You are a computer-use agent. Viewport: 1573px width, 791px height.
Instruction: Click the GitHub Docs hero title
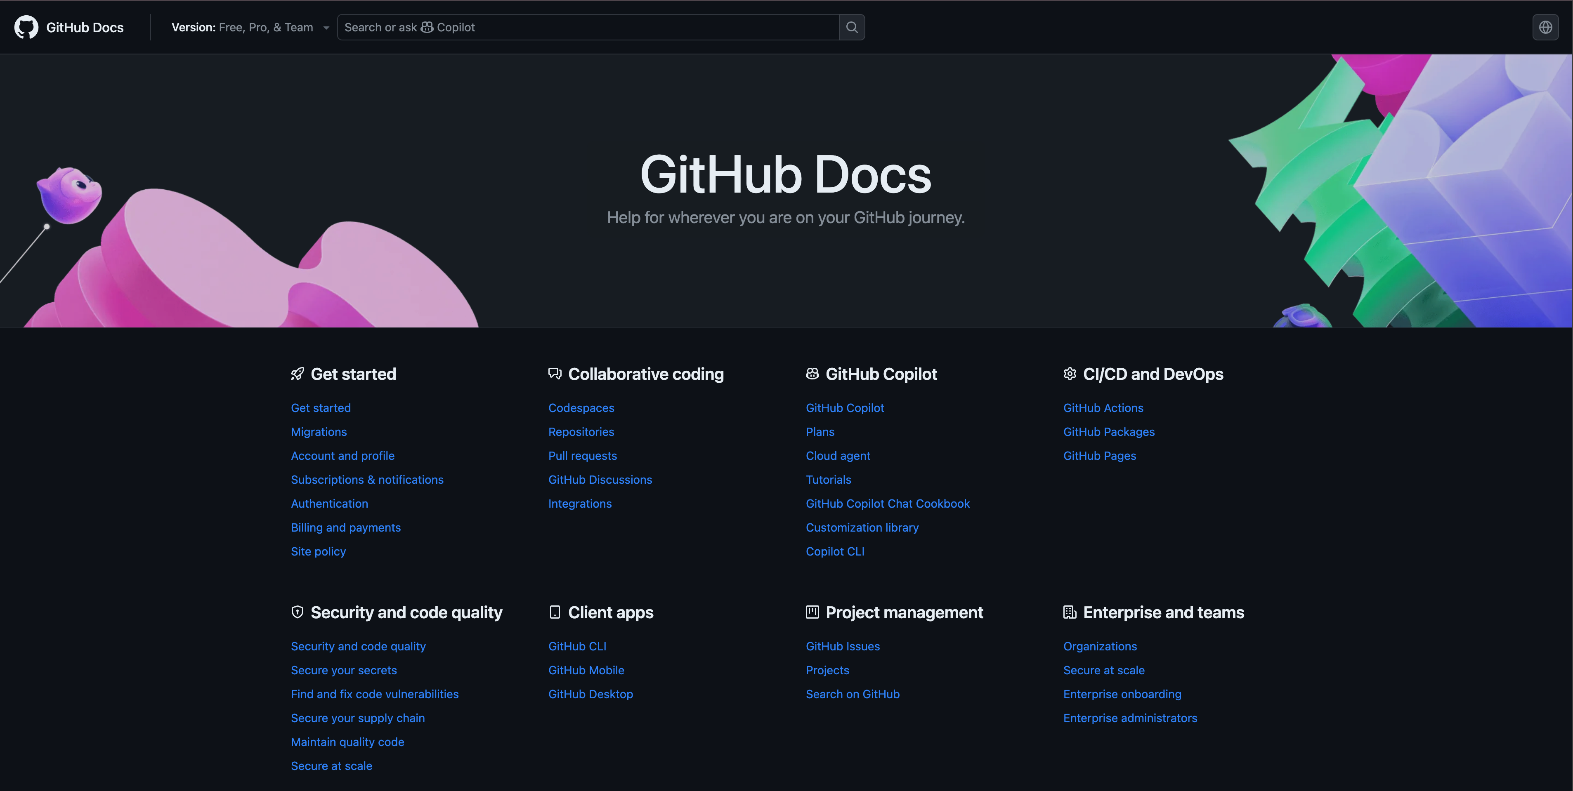pyautogui.click(x=786, y=174)
